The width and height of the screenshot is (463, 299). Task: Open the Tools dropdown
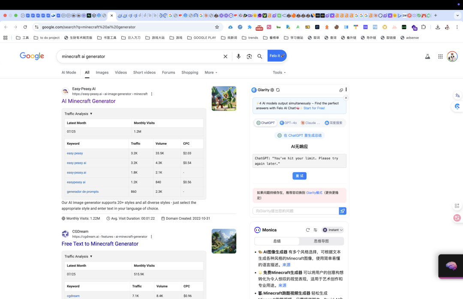pos(279,72)
